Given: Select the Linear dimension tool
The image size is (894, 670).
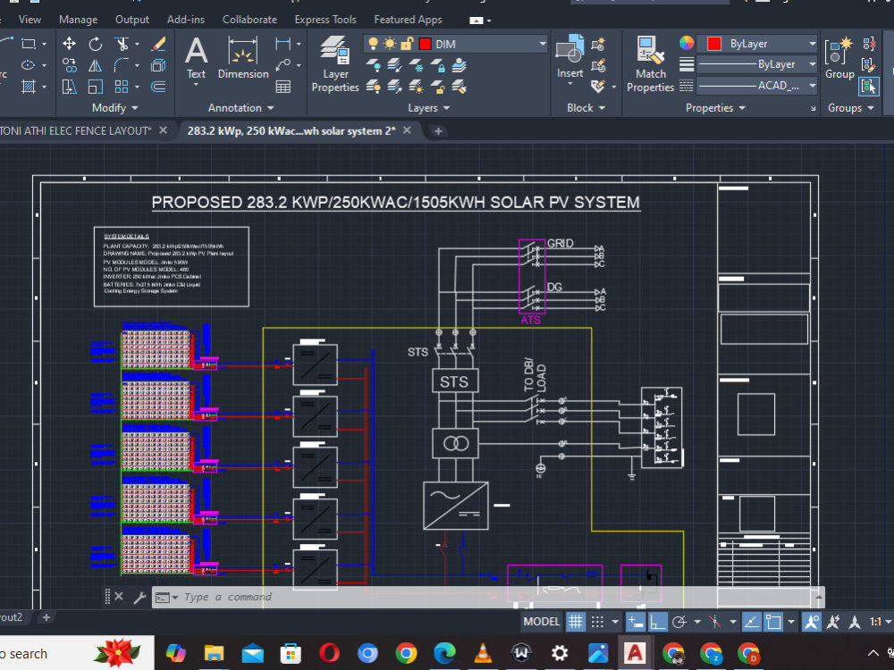Looking at the screenshot, I should coord(283,44).
